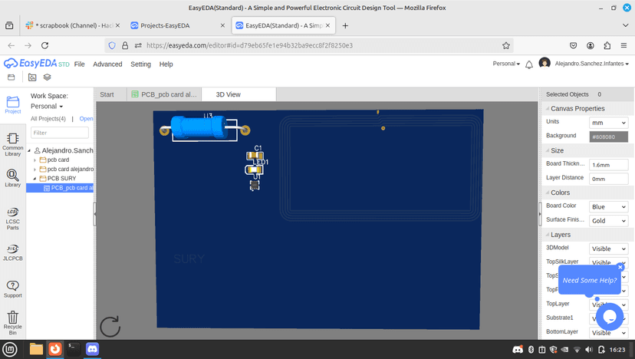Open the notifications bell icon
The image size is (635, 359).
tap(529, 64)
